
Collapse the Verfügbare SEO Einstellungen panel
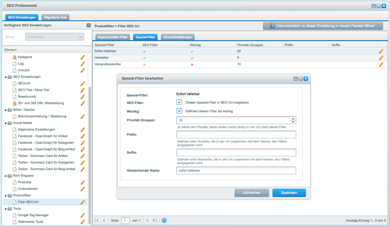[89, 25]
